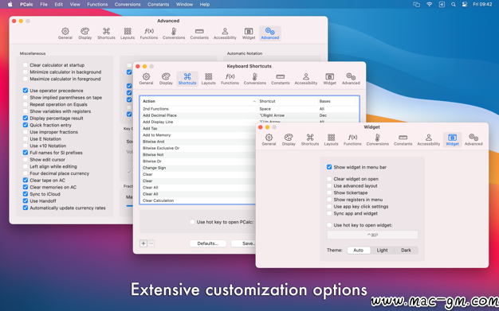This screenshot has height=311, width=499.
Task: Uncheck Show widget in menu bar
Action: pyautogui.click(x=329, y=167)
